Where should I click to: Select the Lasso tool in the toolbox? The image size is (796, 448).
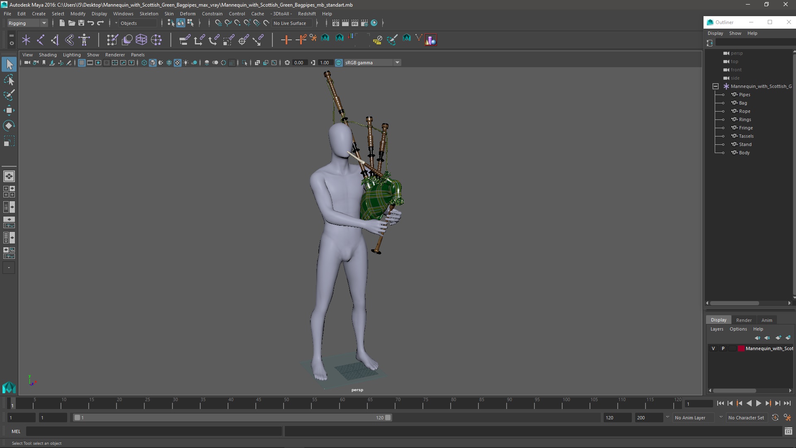(x=9, y=80)
